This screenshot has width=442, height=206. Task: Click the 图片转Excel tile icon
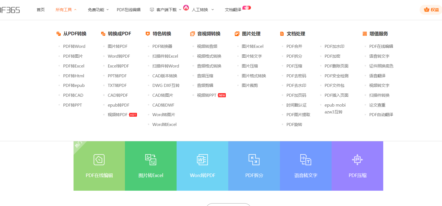click(x=151, y=160)
